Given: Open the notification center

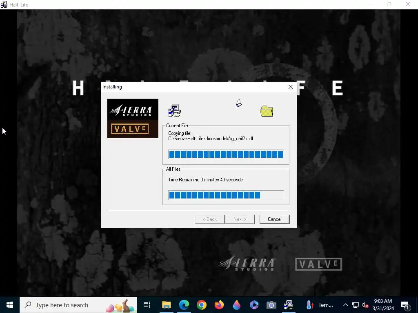Looking at the screenshot, I should [x=405, y=305].
